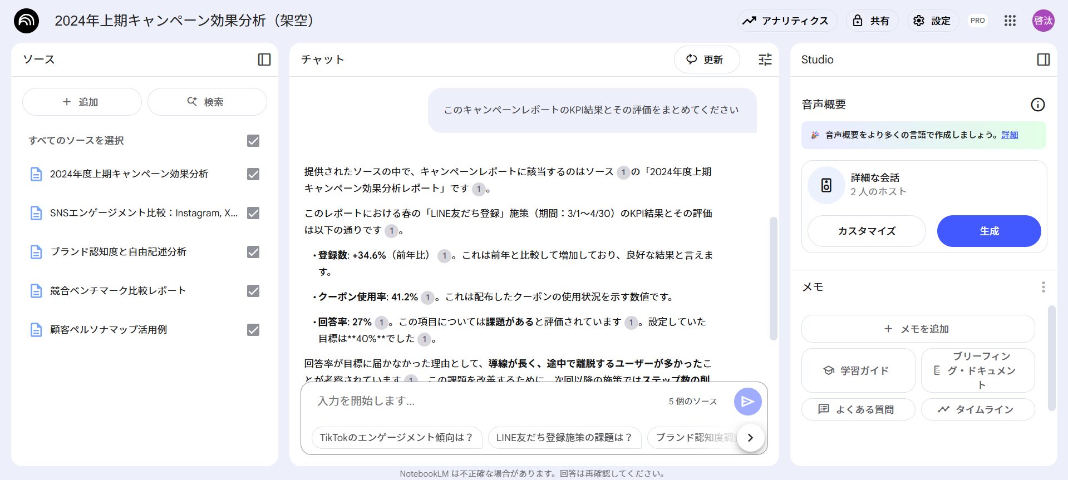This screenshot has width=1068, height=480.
Task: Click document icon of 顧客ペルソナマップ活用例
Action: (36, 330)
